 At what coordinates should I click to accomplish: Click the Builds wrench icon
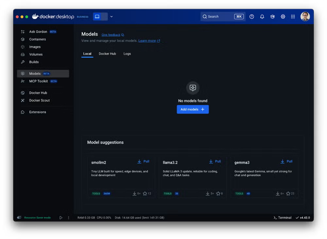tap(23, 62)
